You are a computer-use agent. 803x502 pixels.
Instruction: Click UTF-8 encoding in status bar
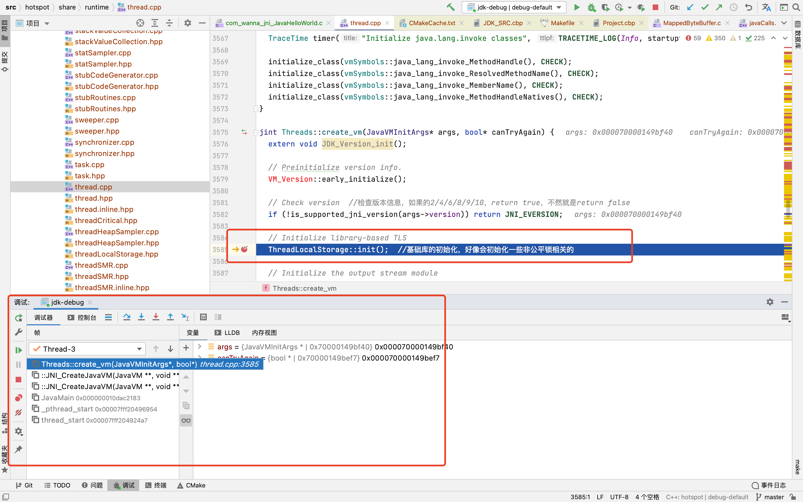[x=619, y=497]
